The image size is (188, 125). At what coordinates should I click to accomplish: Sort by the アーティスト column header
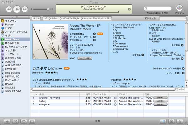(x=105, y=94)
